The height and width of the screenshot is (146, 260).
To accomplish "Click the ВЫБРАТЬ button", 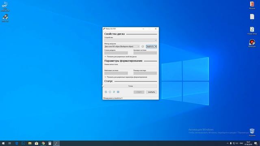I will [150, 47].
